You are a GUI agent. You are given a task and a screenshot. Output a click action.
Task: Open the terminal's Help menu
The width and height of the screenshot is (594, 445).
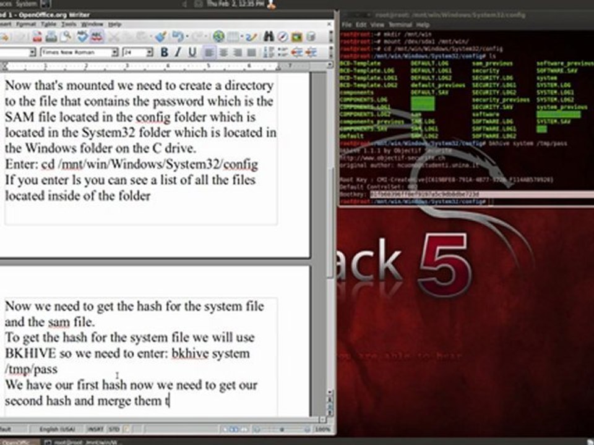point(423,25)
